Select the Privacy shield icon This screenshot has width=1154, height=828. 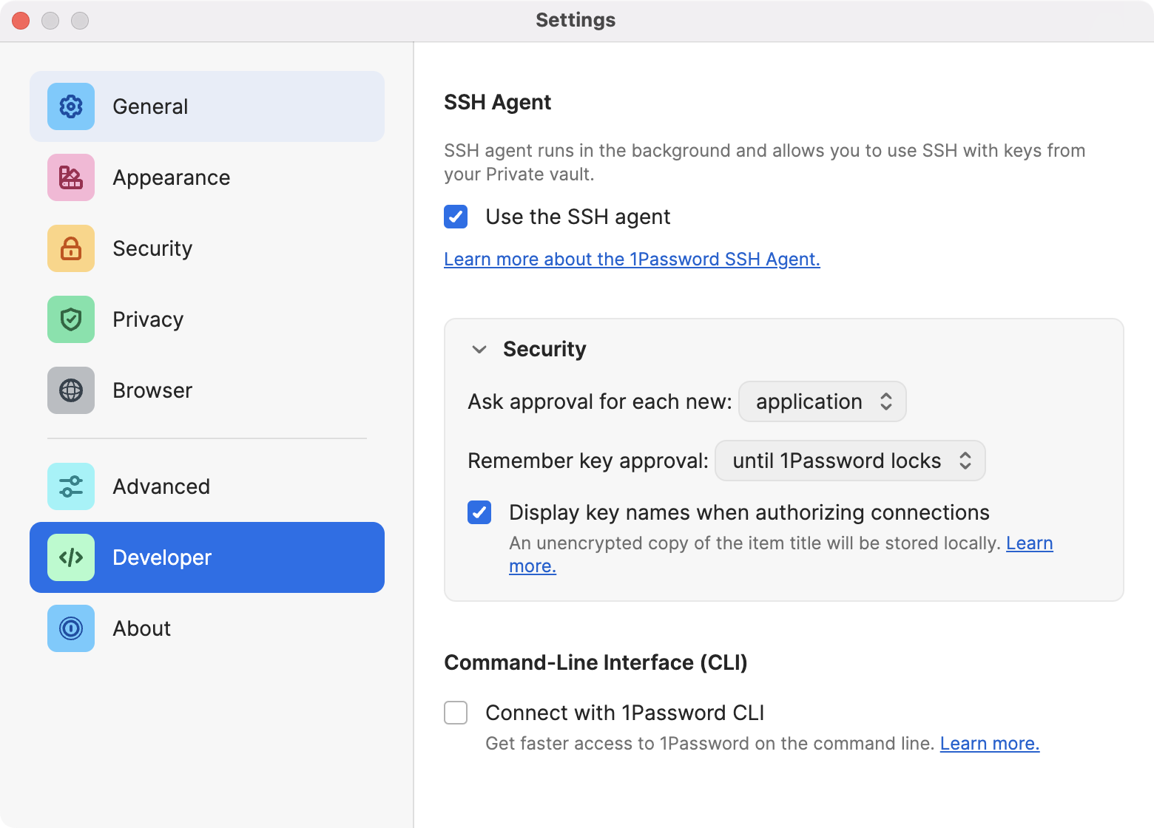70,319
